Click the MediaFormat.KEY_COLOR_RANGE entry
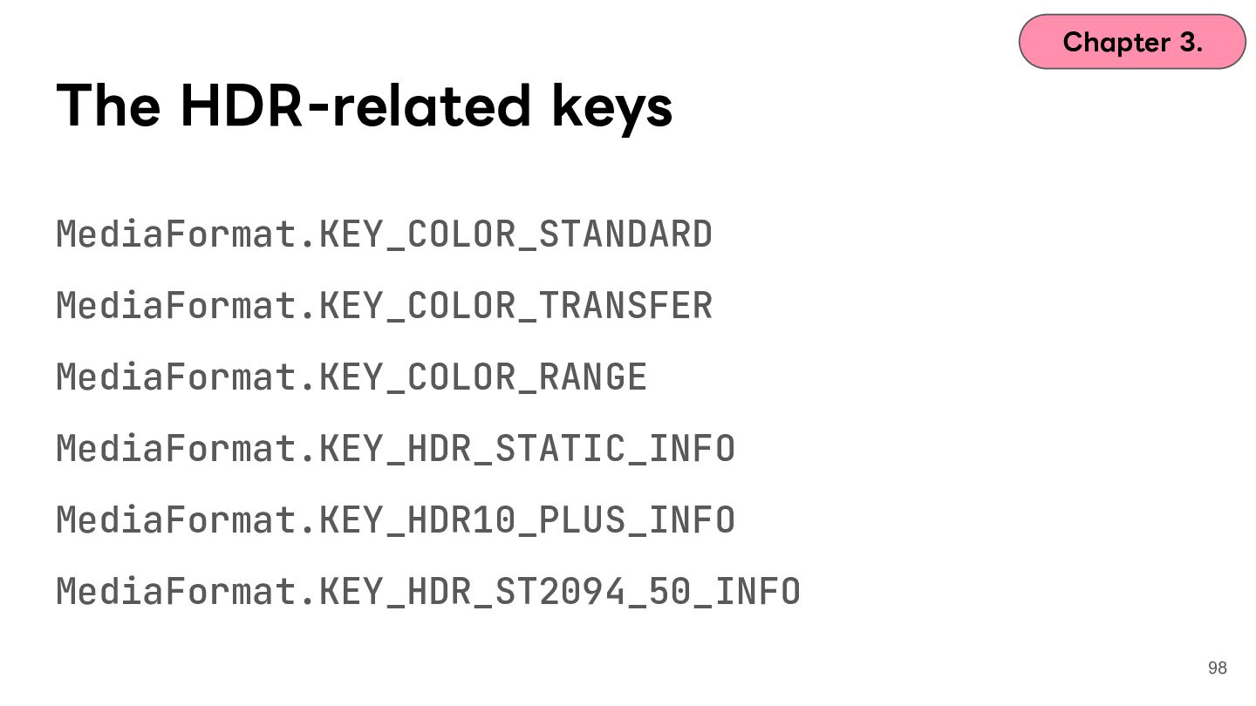The width and height of the screenshot is (1256, 706). [x=352, y=378]
